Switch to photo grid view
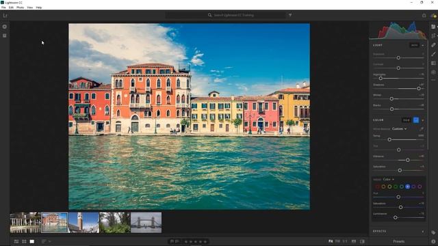The height and width of the screenshot is (246, 438). (16, 241)
